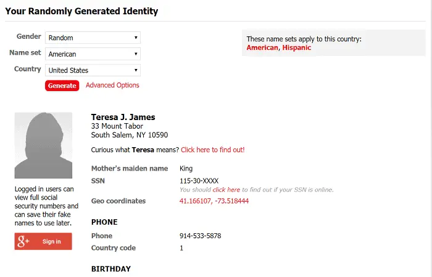Open the geo coordinates link
The width and height of the screenshot is (432, 277).
214,201
